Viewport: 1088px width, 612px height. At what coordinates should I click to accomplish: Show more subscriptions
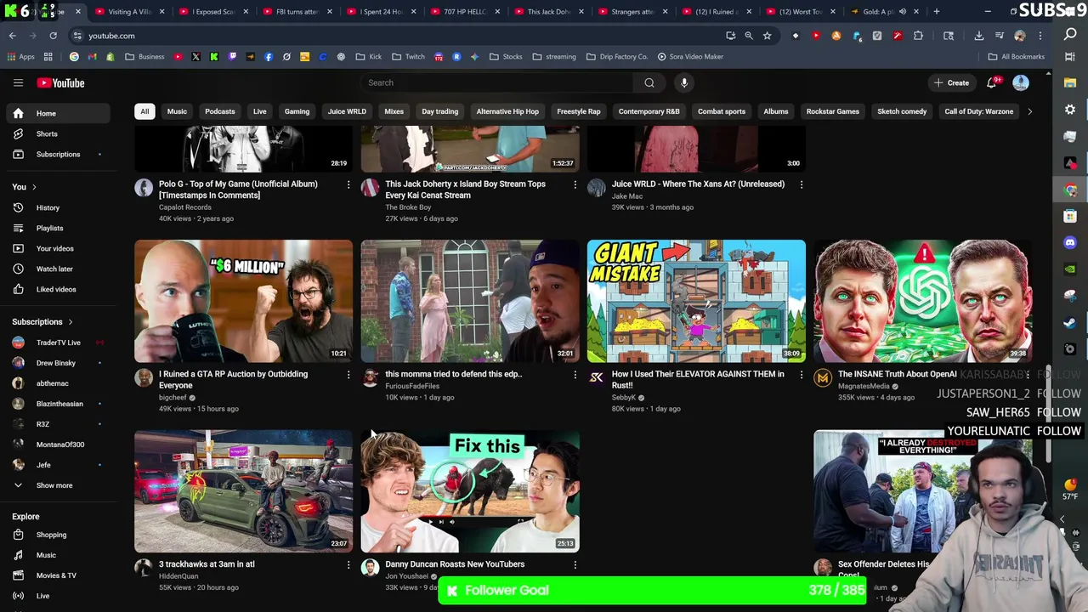(56, 485)
